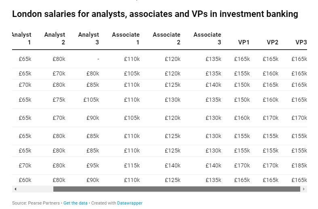Click the £60k cell in Analyst 1 column
The height and width of the screenshot is (209, 318).
coord(25,180)
